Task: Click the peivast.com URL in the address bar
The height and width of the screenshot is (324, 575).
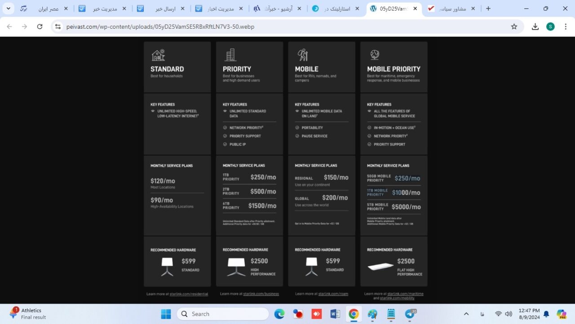Action: pos(160,27)
